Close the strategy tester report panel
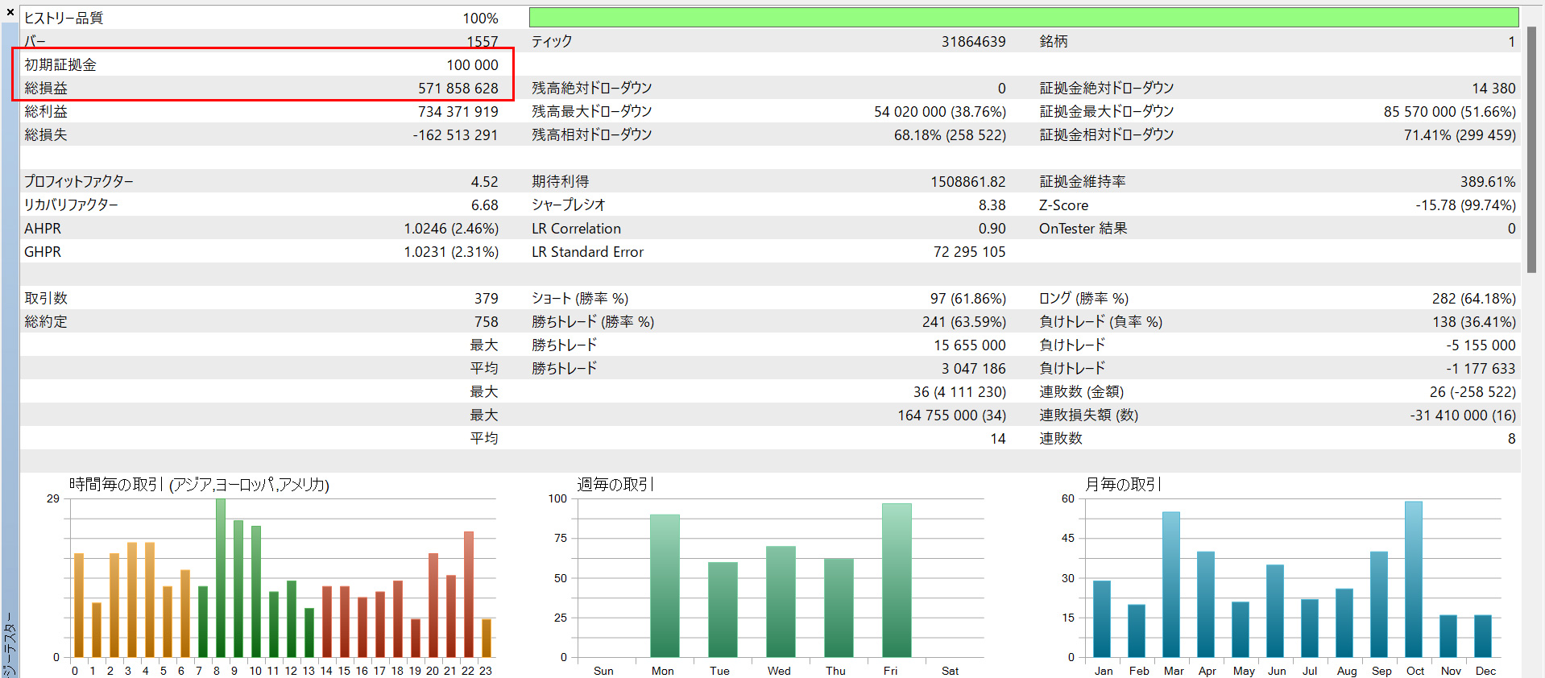The width and height of the screenshot is (1545, 678). tap(10, 12)
